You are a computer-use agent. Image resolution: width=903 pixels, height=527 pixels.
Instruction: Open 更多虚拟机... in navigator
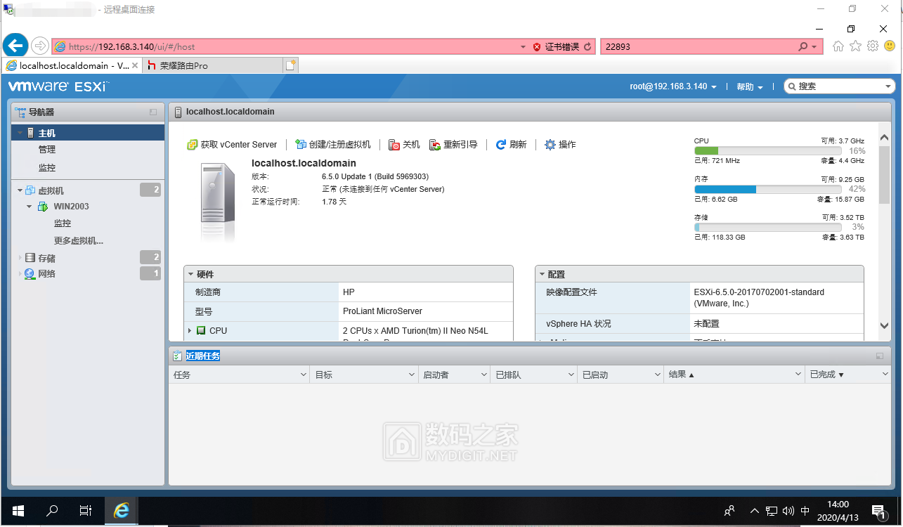coord(78,240)
